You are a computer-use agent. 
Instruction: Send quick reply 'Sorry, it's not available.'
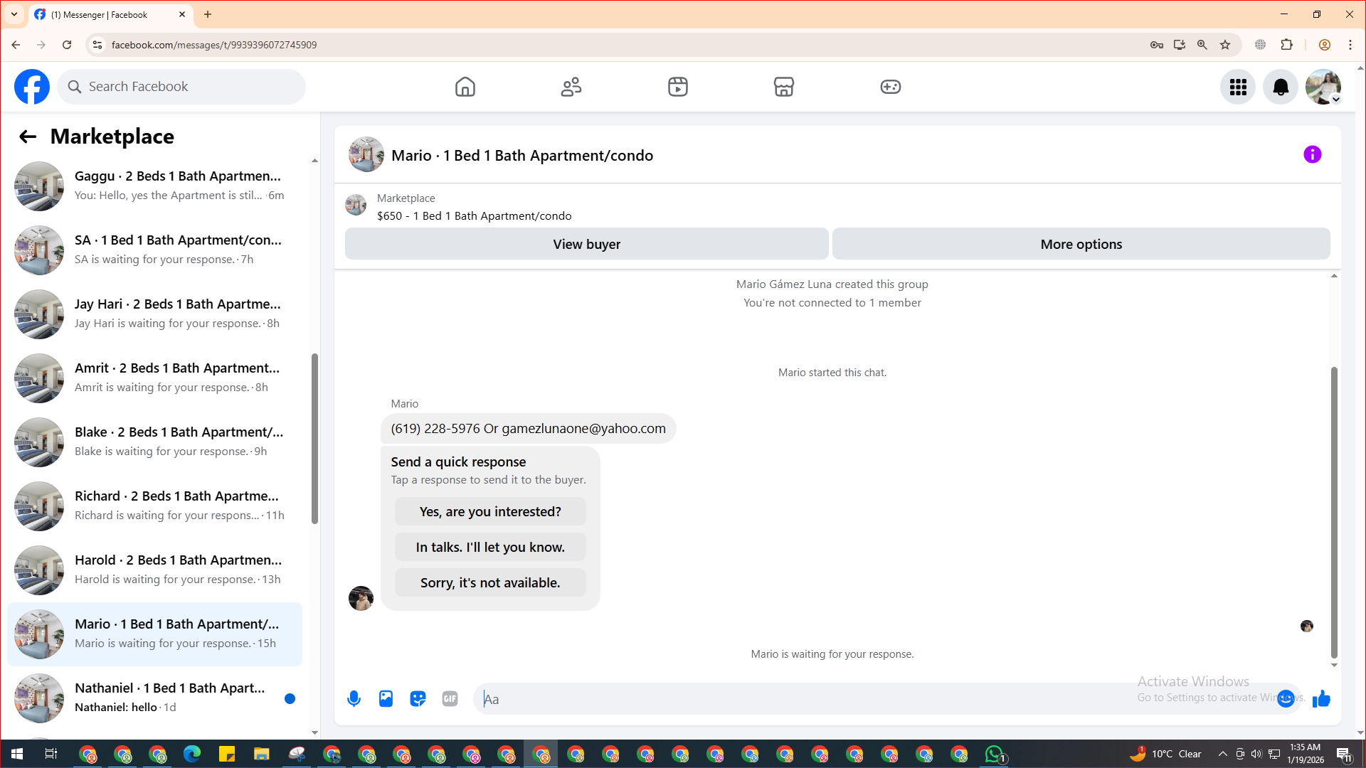pos(490,582)
